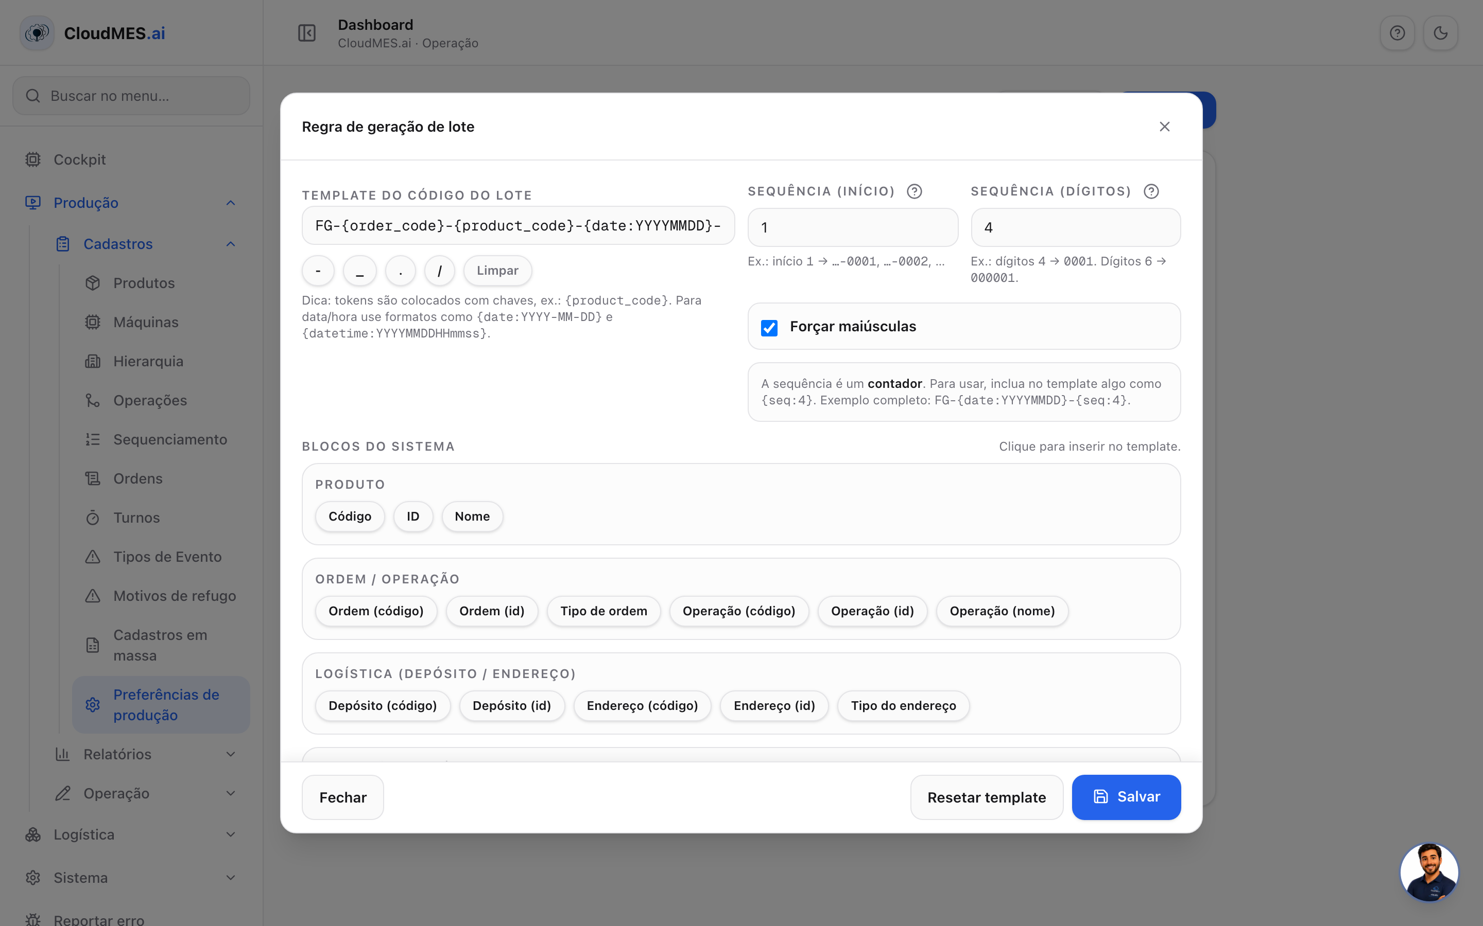The image size is (1483, 926).
Task: Open the support avatar chat bubble
Action: pyautogui.click(x=1429, y=872)
